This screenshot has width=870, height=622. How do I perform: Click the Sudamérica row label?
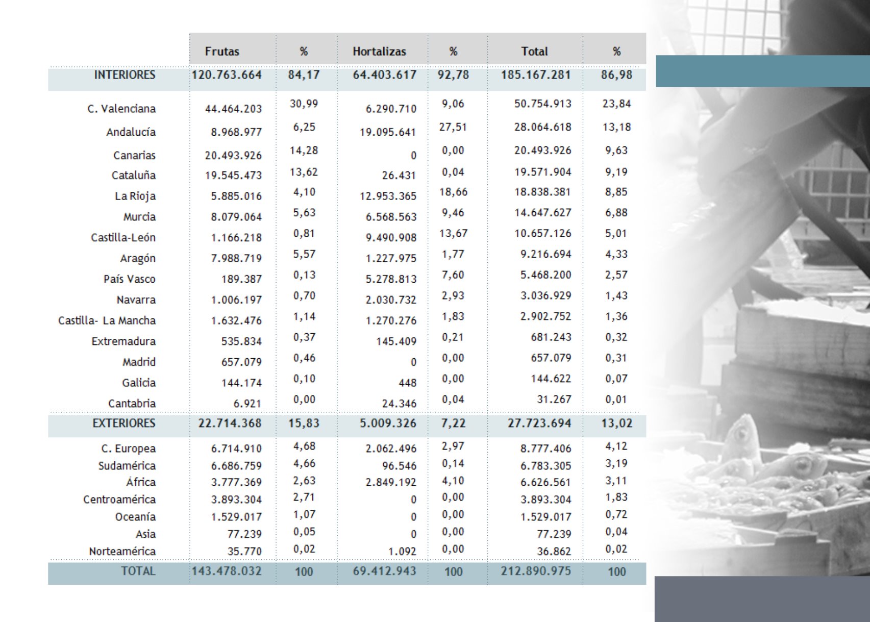pos(127,466)
